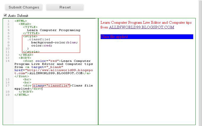The image size is (202, 126).
Task: Click the page's vertical scrollbar
Action: (x=200, y=63)
